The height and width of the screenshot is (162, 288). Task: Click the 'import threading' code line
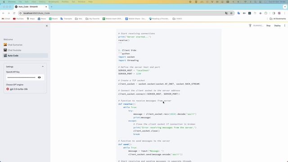(129, 60)
